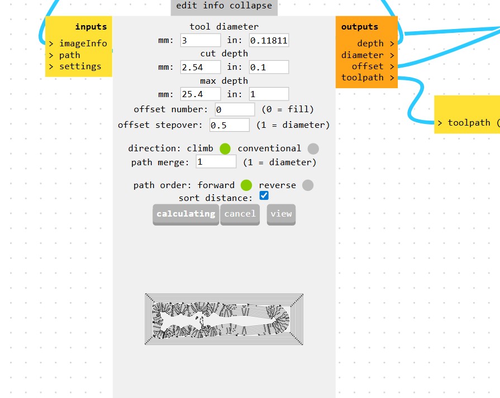
Task: Click the offset stepover field
Action: point(229,125)
